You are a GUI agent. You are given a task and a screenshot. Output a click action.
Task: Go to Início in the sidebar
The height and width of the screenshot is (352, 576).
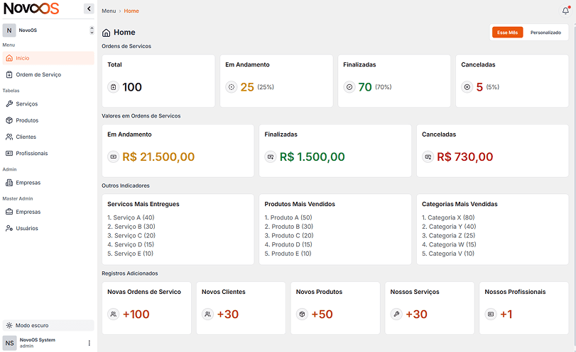click(23, 58)
